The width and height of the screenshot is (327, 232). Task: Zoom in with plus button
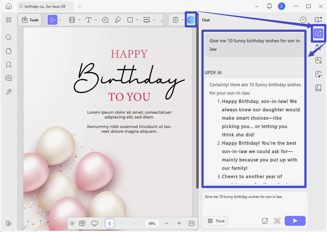pyautogui.click(x=179, y=223)
